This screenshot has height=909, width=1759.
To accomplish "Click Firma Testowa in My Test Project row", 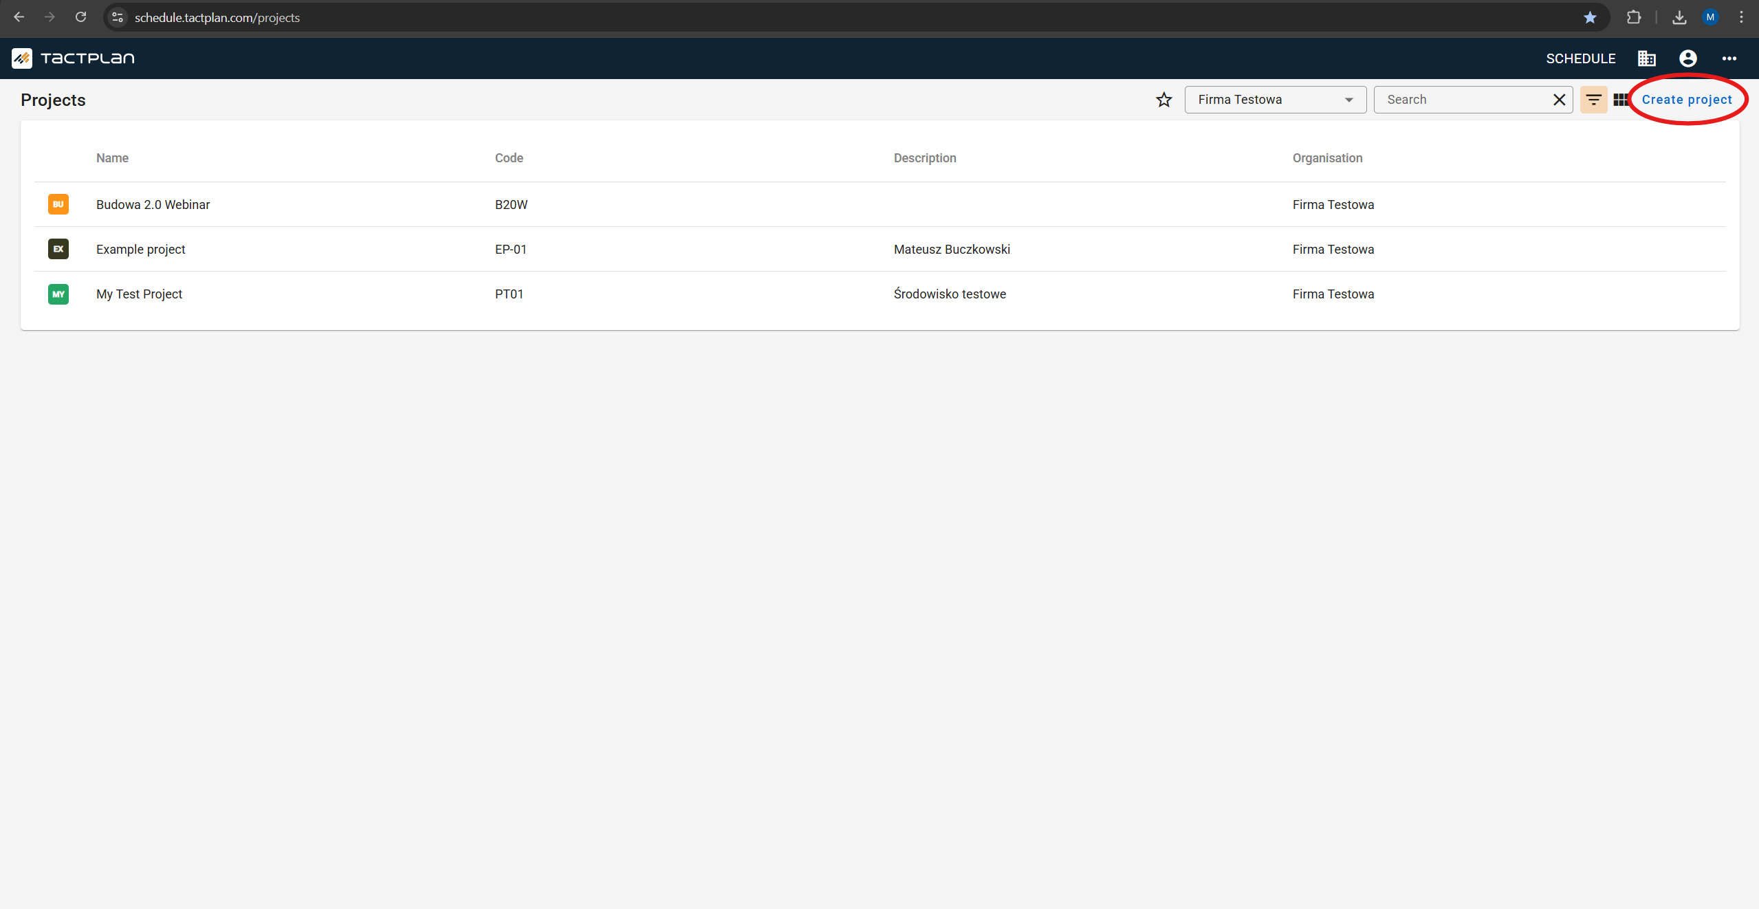I will tap(1333, 294).
